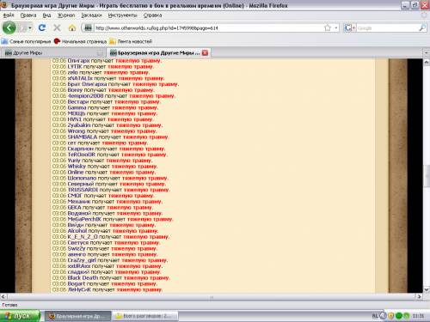Close the active tab with red X
Screen dimensions: 430x322
coord(205,52)
